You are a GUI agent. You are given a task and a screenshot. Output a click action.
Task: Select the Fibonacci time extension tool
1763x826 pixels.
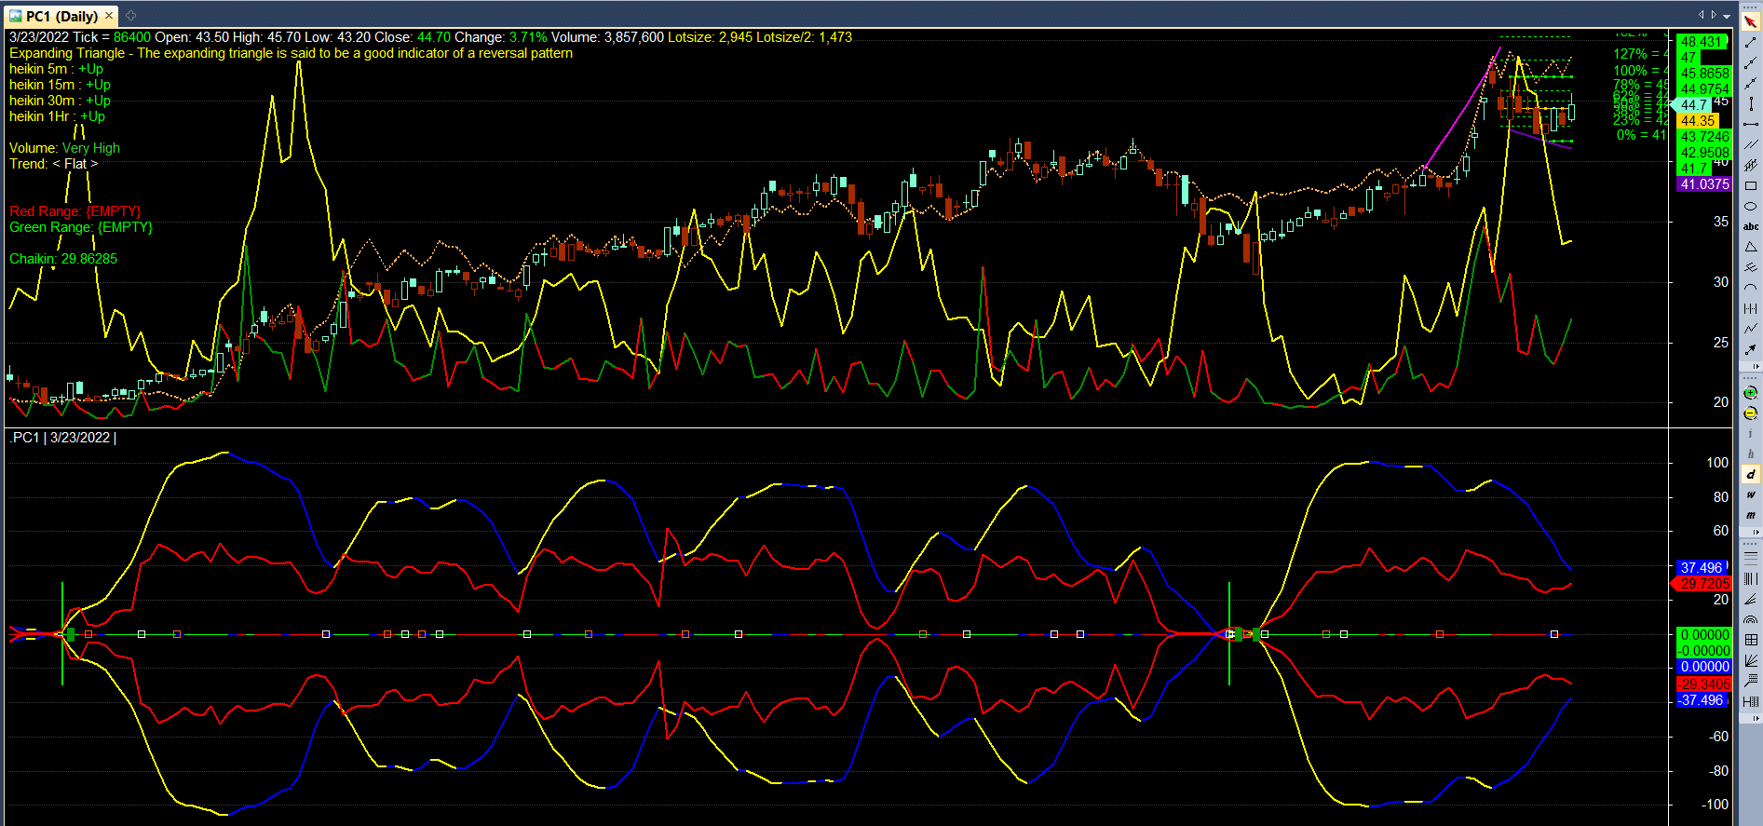point(1751,700)
